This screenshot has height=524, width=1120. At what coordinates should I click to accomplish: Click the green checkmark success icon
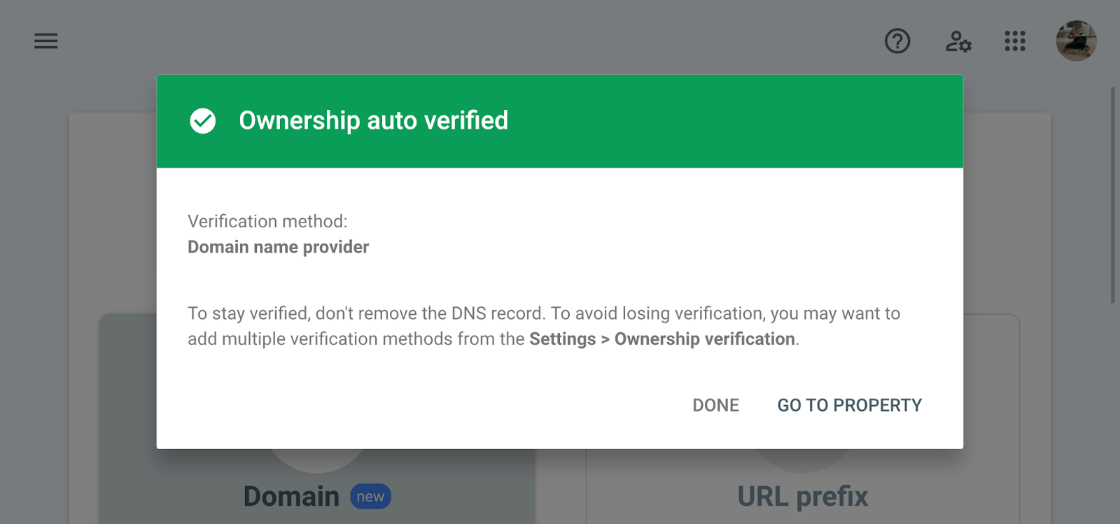coord(203,120)
